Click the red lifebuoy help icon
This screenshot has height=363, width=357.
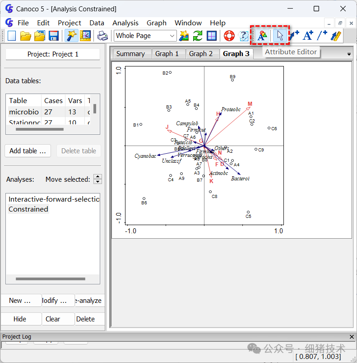tap(229, 36)
